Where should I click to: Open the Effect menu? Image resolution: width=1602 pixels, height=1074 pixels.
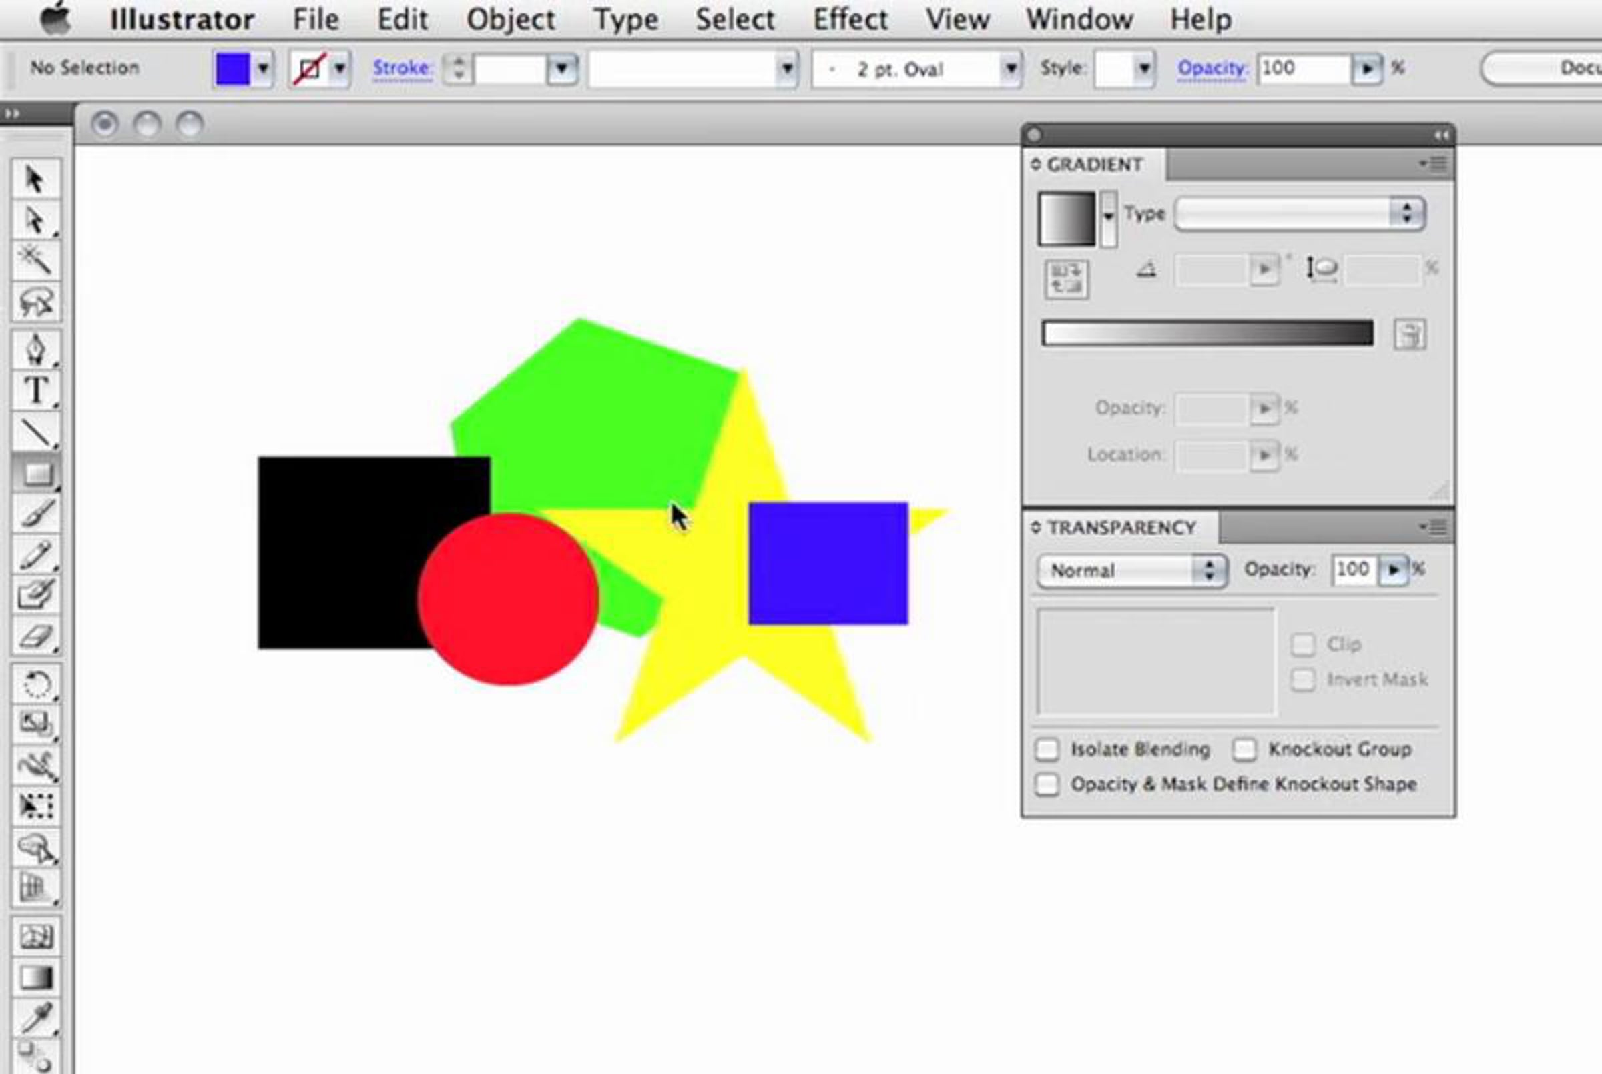pyautogui.click(x=850, y=19)
